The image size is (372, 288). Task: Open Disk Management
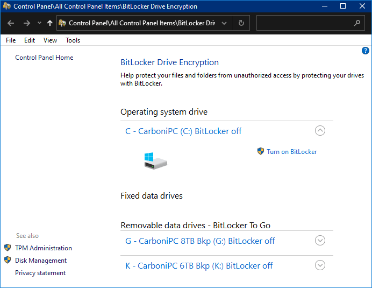pos(41,261)
